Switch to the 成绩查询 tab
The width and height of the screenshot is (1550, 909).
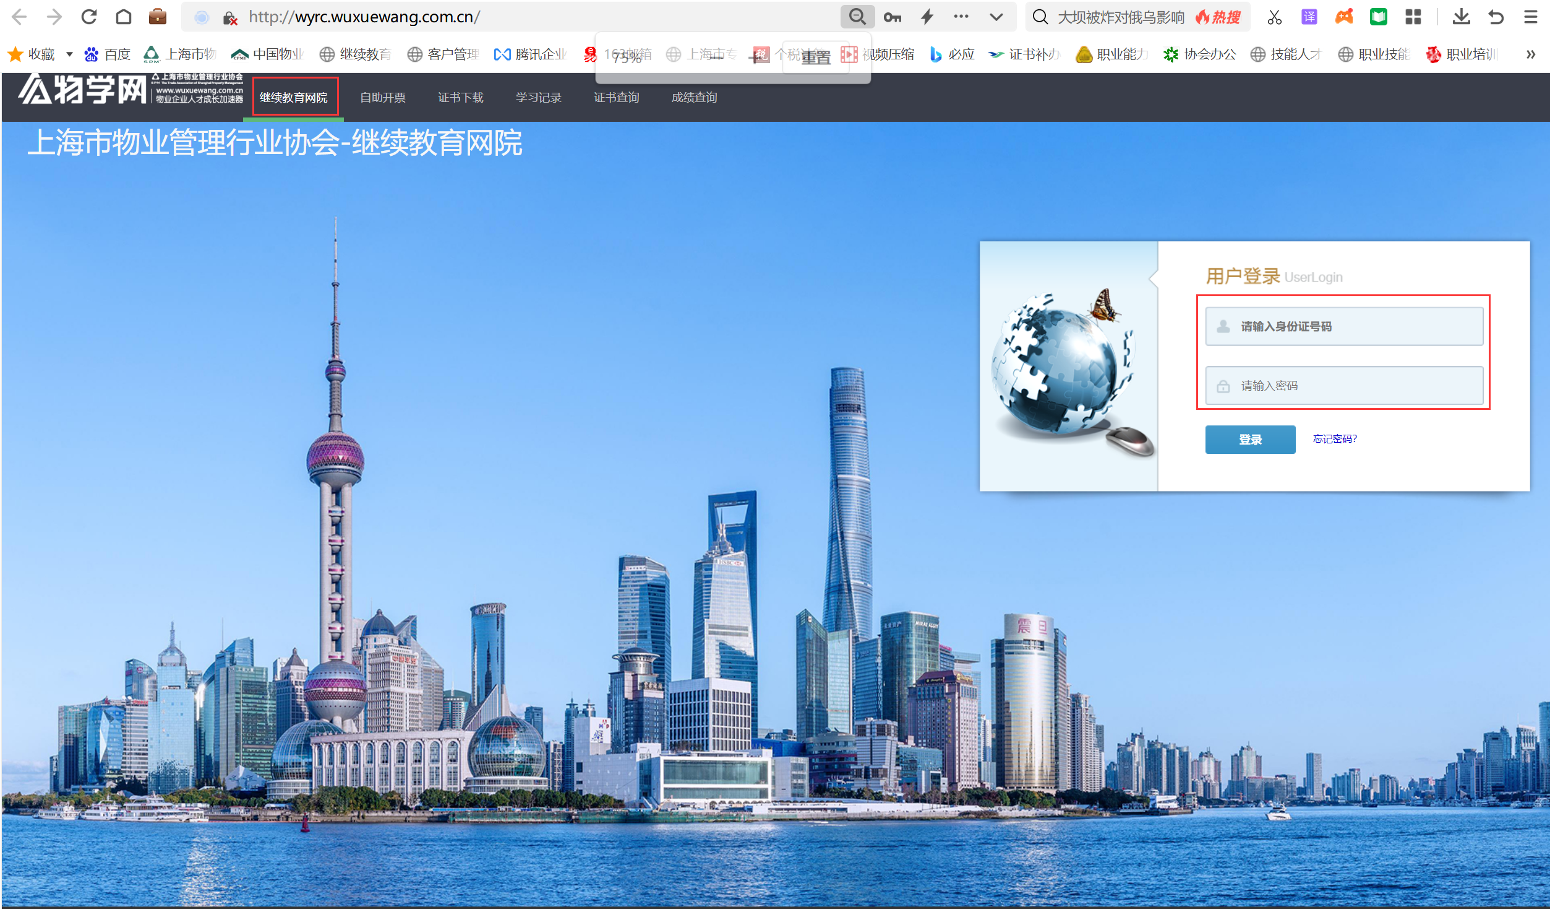click(x=693, y=97)
